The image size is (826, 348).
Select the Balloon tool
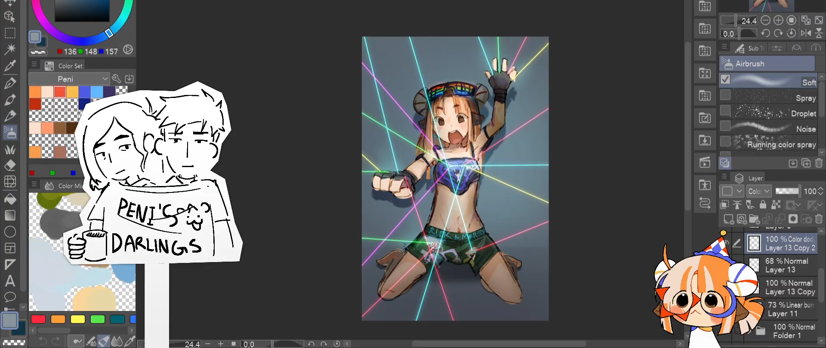(x=10, y=297)
